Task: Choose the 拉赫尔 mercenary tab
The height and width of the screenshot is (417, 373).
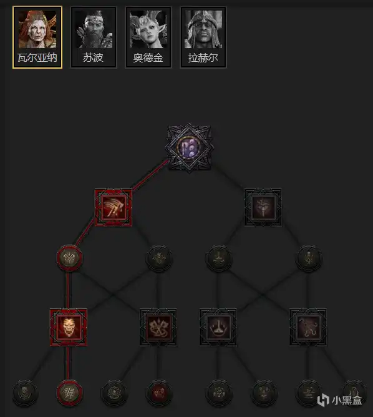Action: click(x=203, y=37)
